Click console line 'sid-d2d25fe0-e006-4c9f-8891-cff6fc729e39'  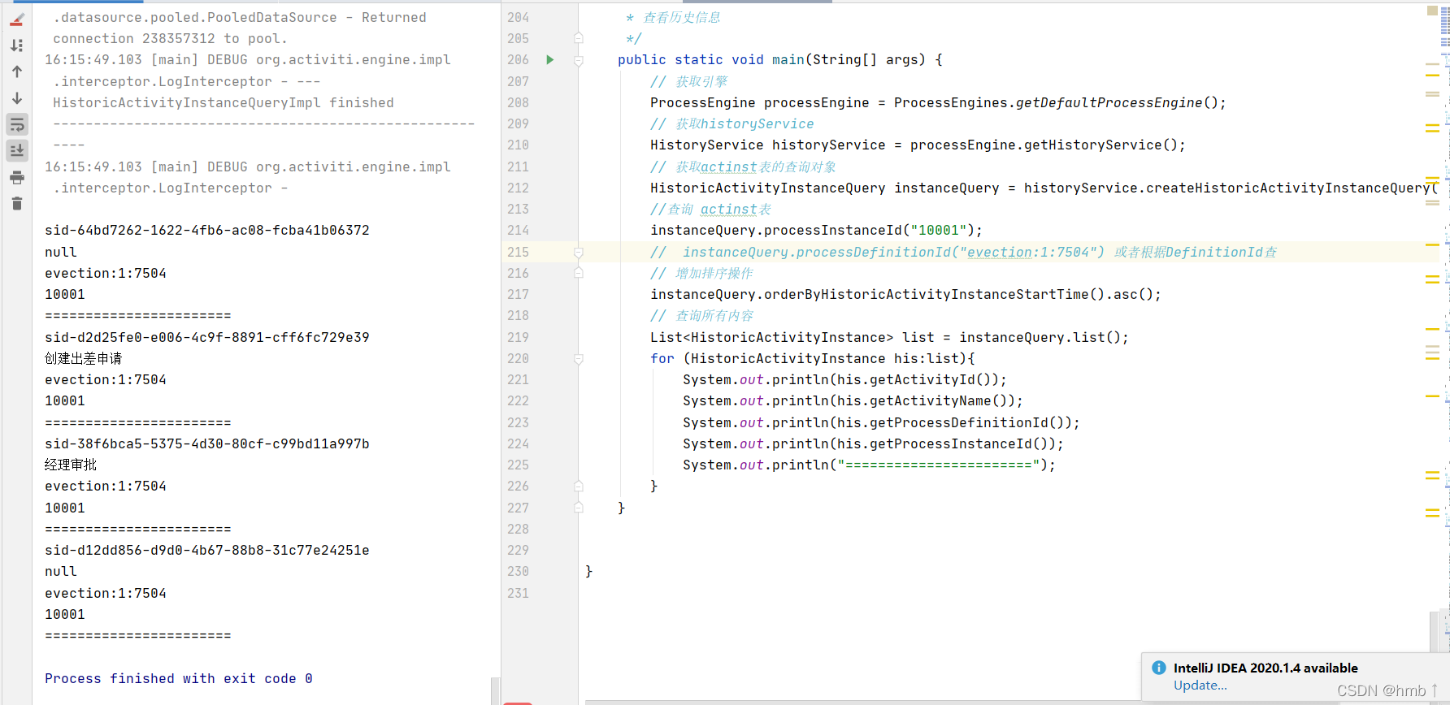tap(207, 337)
